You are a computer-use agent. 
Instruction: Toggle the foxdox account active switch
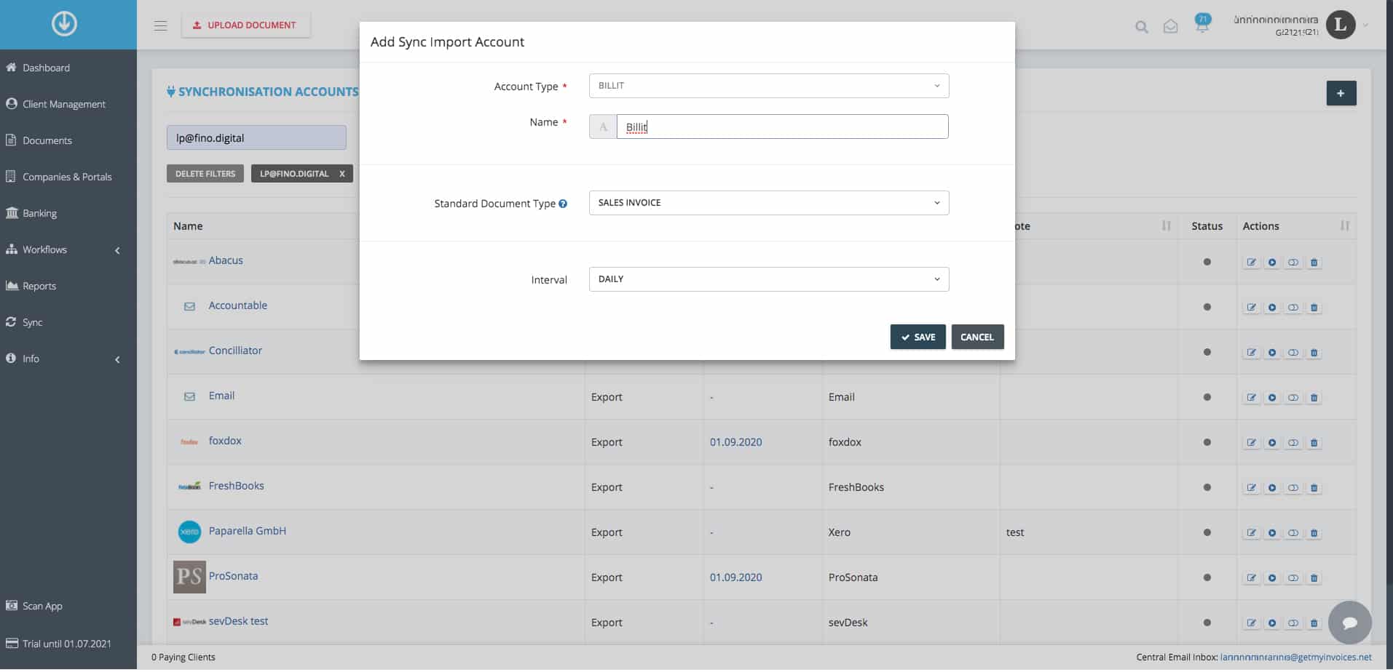[x=1293, y=443]
